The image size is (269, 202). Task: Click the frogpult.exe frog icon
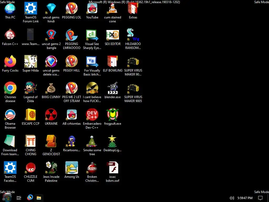112,115
